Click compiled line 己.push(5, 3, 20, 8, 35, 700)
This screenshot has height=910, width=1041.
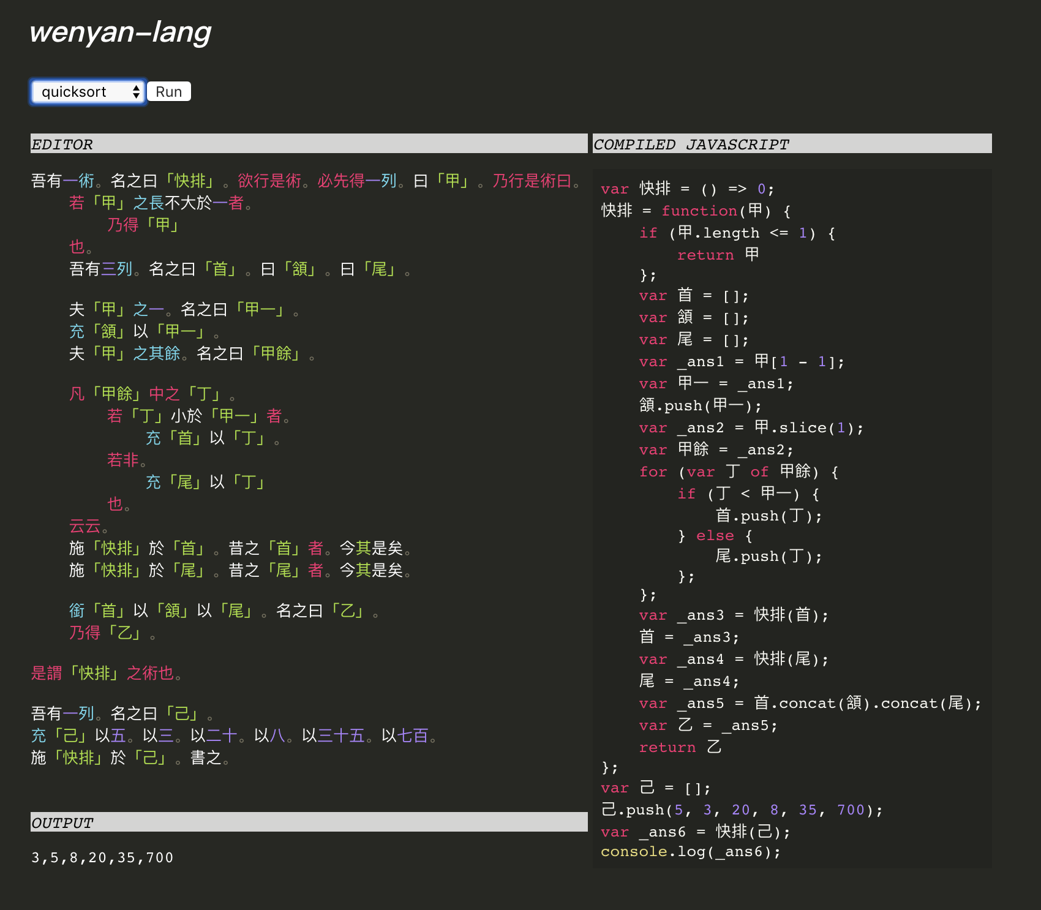point(742,810)
